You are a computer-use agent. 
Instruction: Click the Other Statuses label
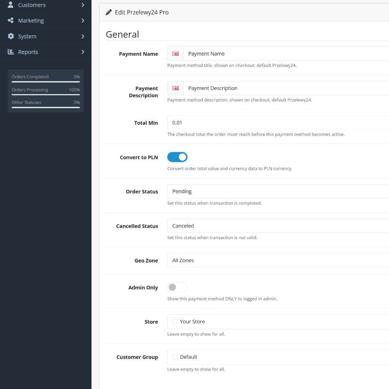[x=26, y=102]
